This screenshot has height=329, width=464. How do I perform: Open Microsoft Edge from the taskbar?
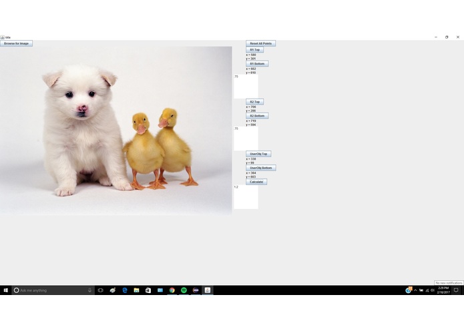click(125, 290)
